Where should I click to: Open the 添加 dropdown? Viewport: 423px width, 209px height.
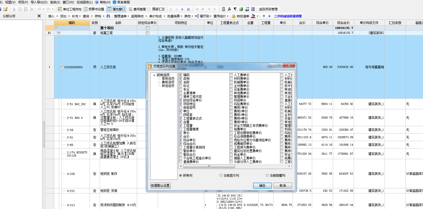(65, 16)
